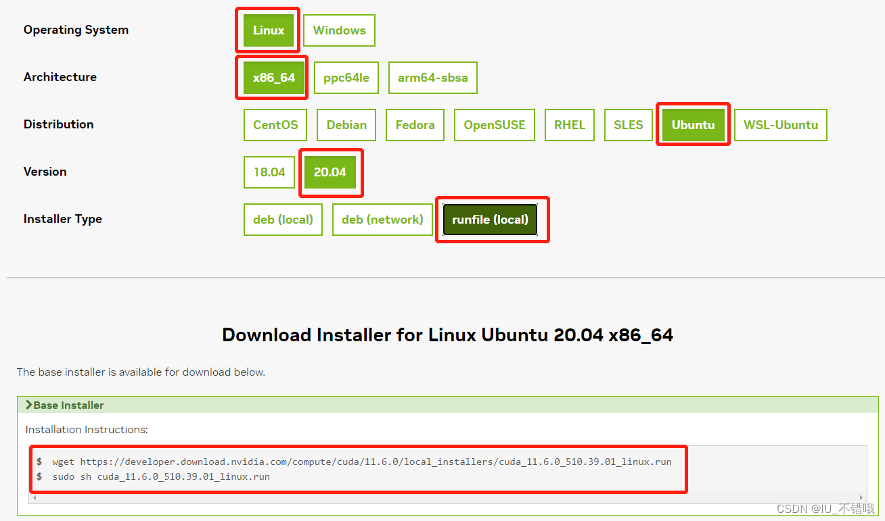Click the Installation Instructions text
The width and height of the screenshot is (885, 521).
pos(87,430)
